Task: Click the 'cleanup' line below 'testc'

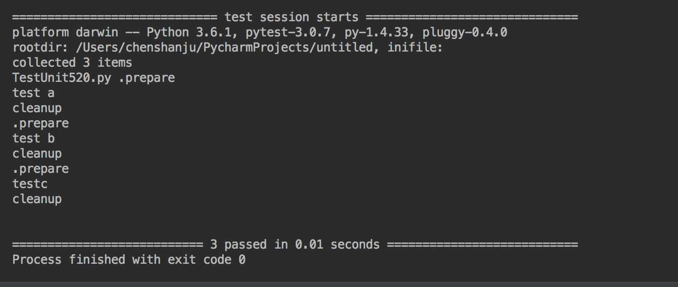Action: tap(37, 200)
